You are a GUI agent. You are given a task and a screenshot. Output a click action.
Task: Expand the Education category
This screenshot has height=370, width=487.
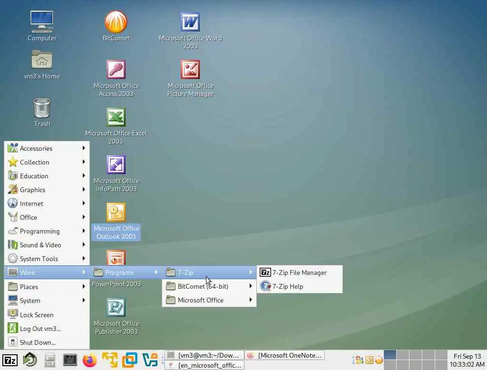coord(47,176)
